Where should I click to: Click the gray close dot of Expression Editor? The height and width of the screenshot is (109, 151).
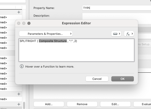click(19, 23)
